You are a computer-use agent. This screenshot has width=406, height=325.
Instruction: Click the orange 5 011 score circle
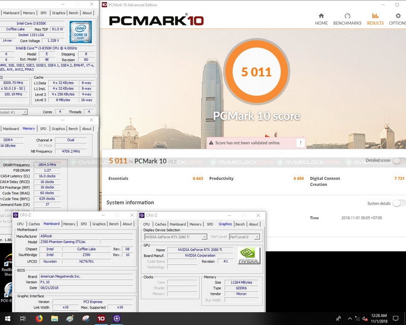click(256, 72)
